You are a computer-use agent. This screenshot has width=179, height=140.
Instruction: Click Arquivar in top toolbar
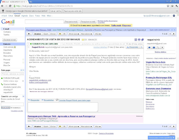tap(37, 34)
